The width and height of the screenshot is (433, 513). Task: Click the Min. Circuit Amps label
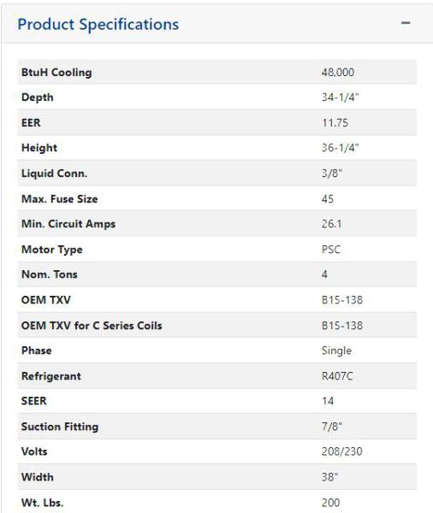click(68, 224)
